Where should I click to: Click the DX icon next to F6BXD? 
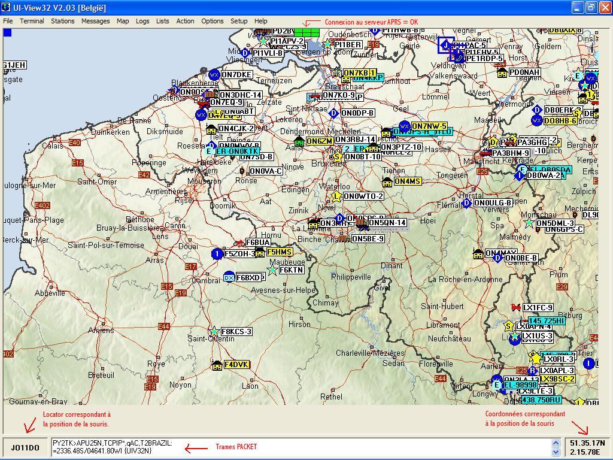(229, 277)
